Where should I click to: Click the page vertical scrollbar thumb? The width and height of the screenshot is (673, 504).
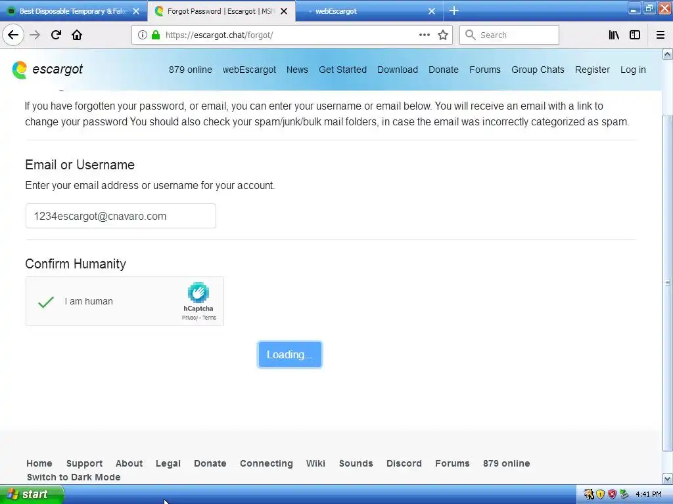(668, 283)
